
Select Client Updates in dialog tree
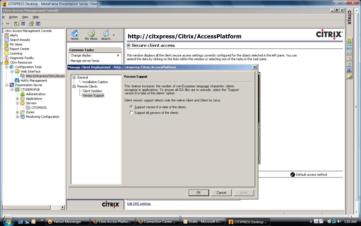pos(92,91)
